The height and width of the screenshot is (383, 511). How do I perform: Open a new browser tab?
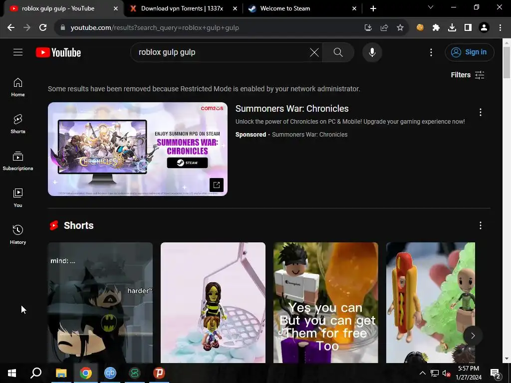pyautogui.click(x=373, y=9)
